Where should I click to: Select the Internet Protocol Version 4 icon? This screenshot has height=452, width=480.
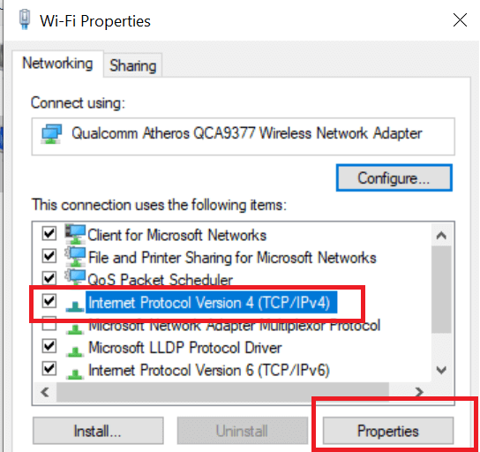pos(75,306)
